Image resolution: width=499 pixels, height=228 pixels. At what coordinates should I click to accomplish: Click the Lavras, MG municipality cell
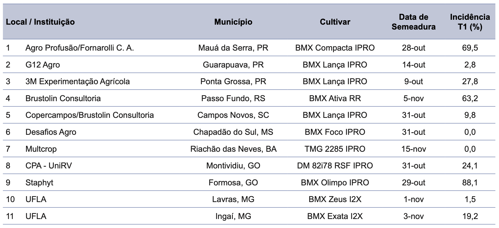(233, 199)
